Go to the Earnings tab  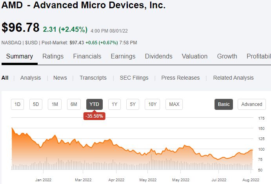(123, 56)
